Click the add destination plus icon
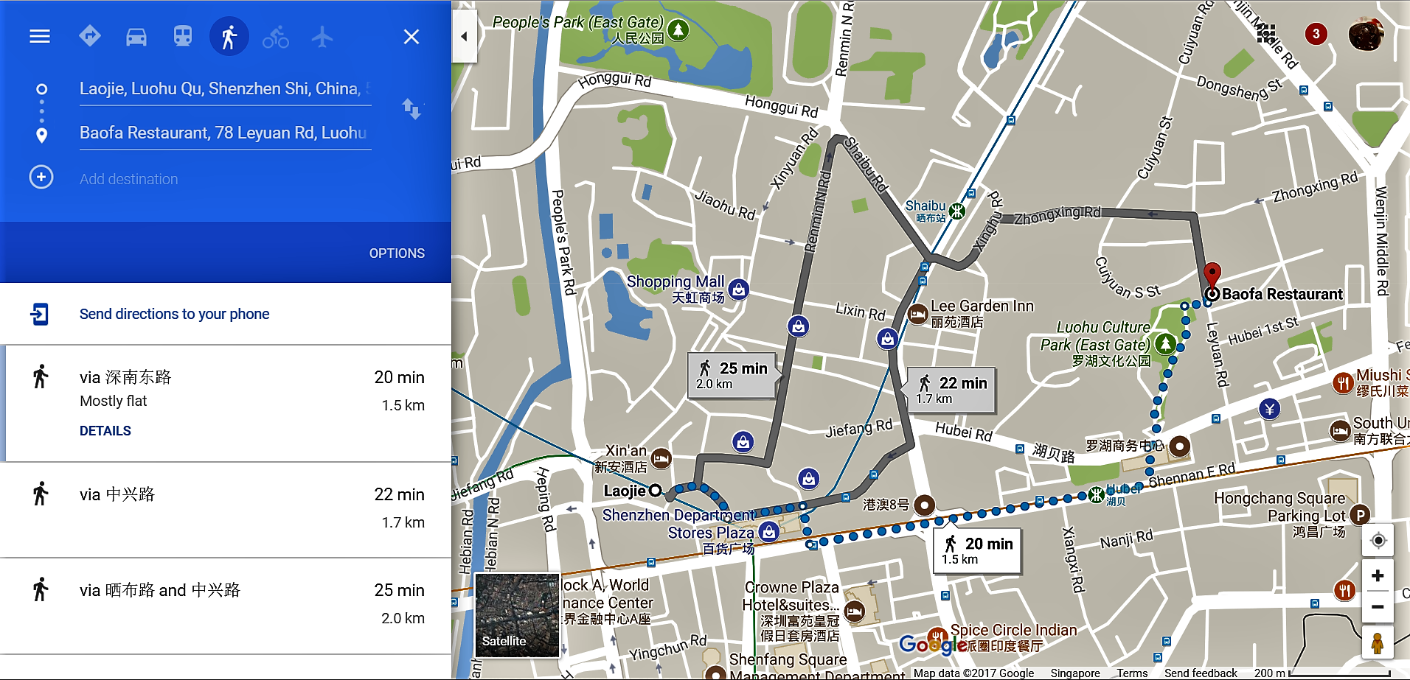 pos(41,178)
